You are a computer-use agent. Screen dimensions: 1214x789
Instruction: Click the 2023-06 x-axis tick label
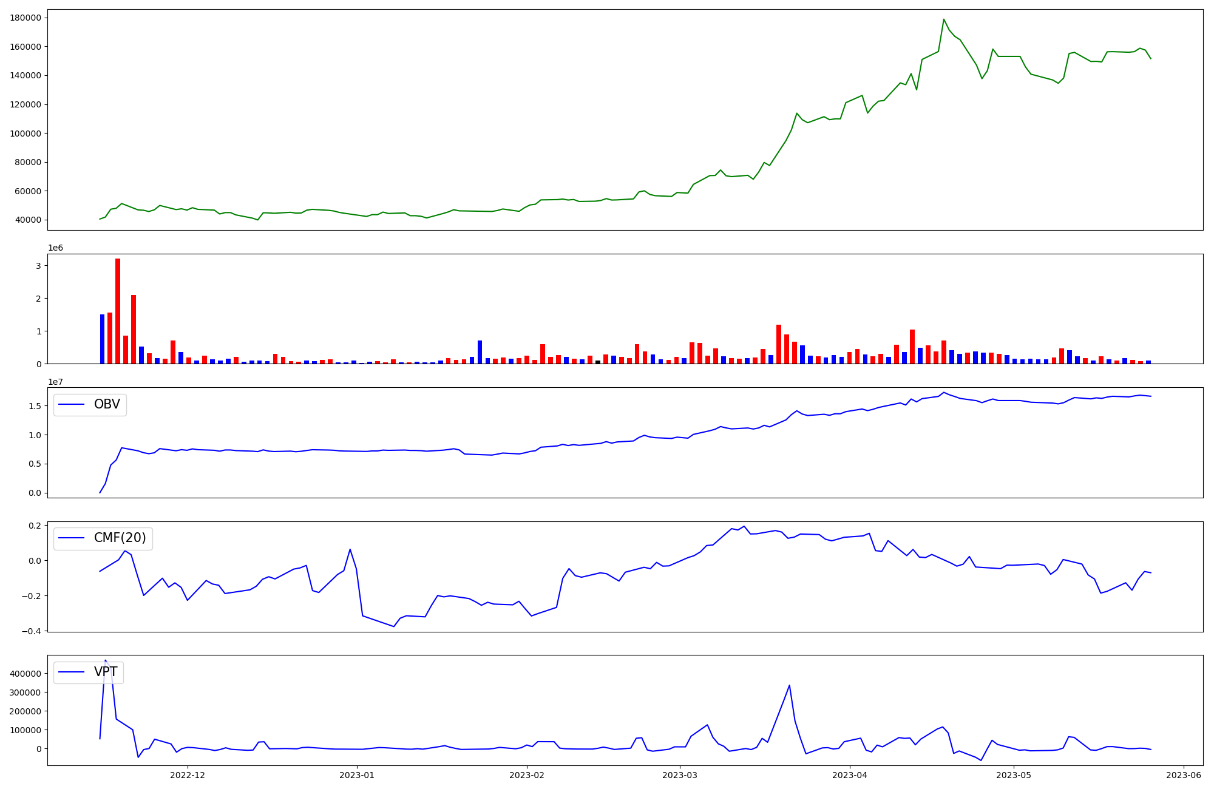[1184, 775]
